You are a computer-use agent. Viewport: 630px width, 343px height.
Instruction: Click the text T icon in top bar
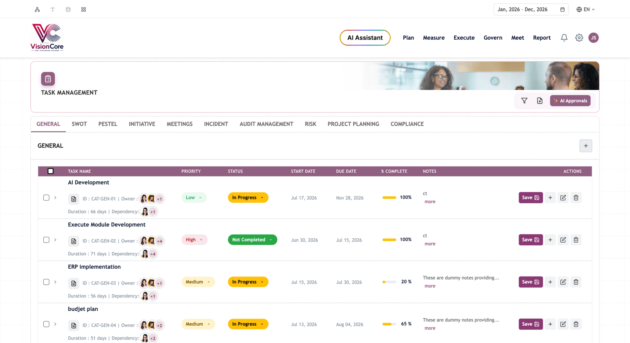click(x=53, y=9)
